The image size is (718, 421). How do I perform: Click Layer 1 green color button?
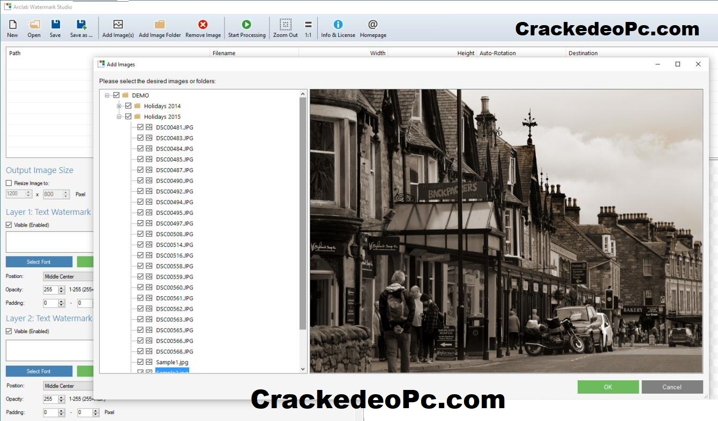[85, 262]
